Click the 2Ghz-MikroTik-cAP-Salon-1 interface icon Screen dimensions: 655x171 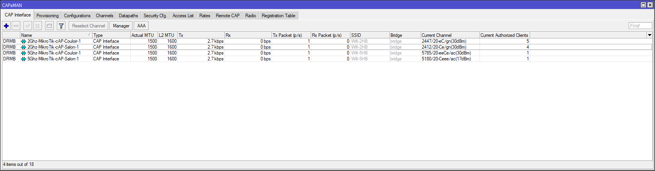(24, 47)
